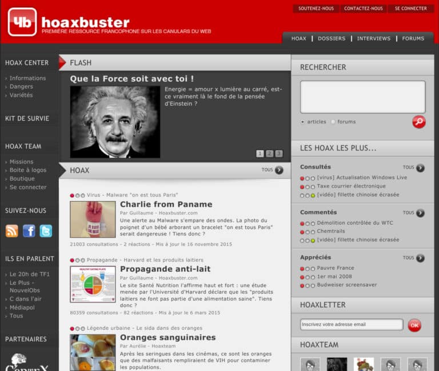Open 1er mai 2008 link

(x=334, y=276)
